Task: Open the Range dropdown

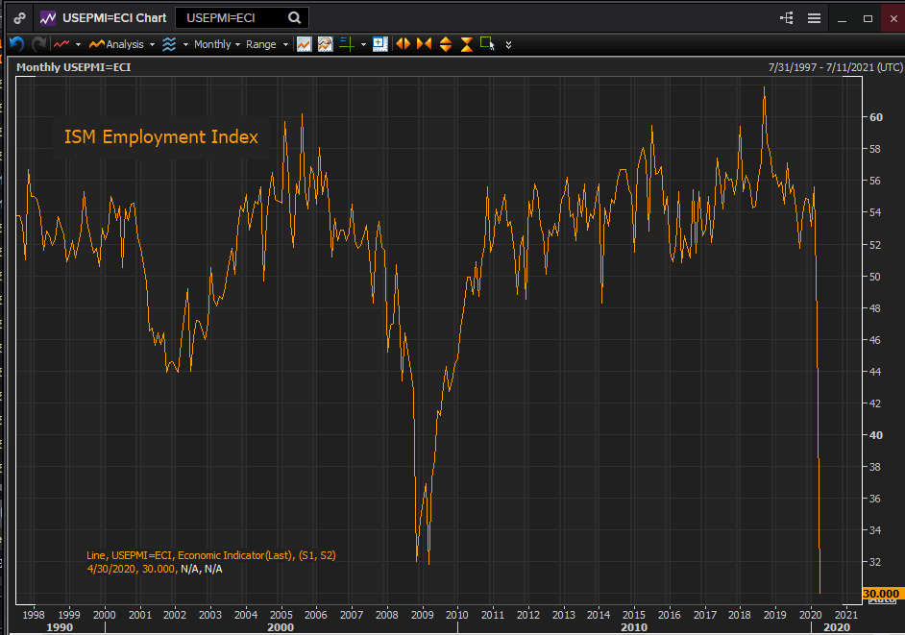Action: coord(266,44)
